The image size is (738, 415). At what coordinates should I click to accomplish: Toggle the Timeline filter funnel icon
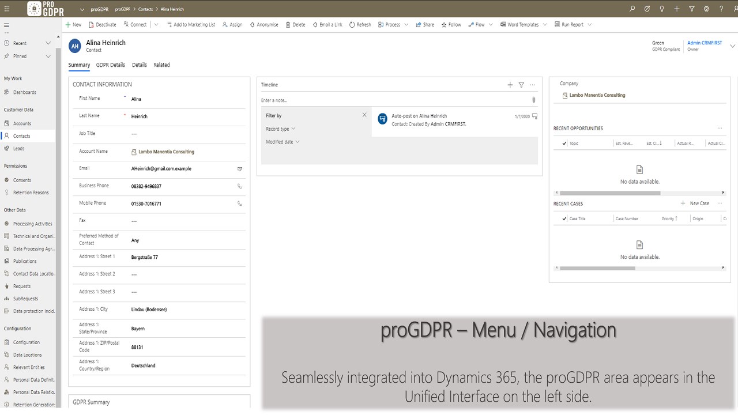click(521, 85)
